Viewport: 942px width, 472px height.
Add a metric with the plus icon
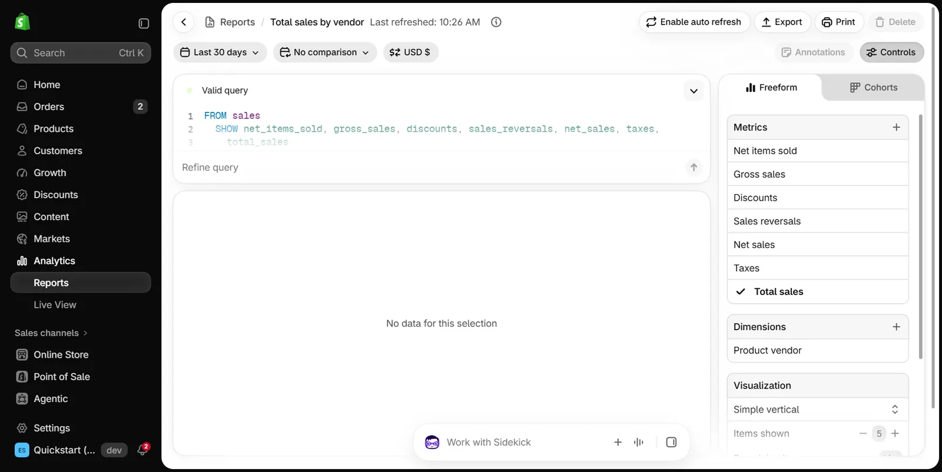tap(896, 127)
